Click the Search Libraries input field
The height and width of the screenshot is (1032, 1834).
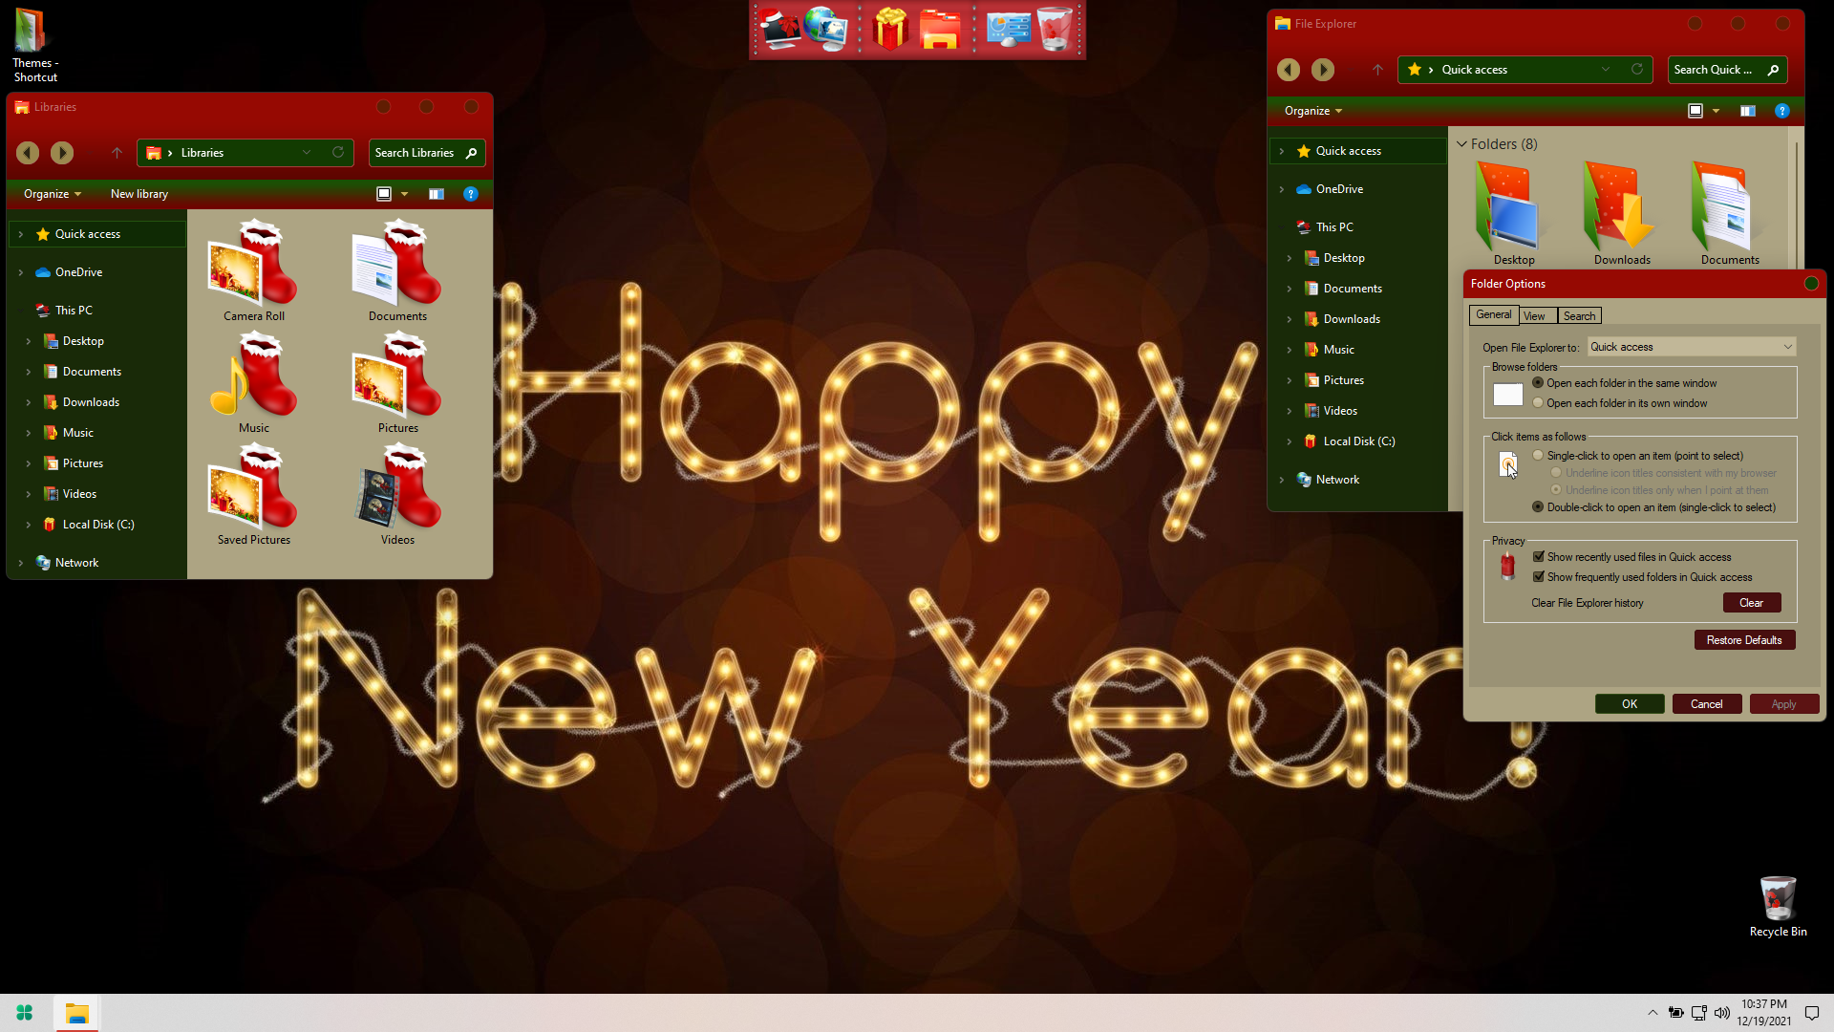[416, 153]
